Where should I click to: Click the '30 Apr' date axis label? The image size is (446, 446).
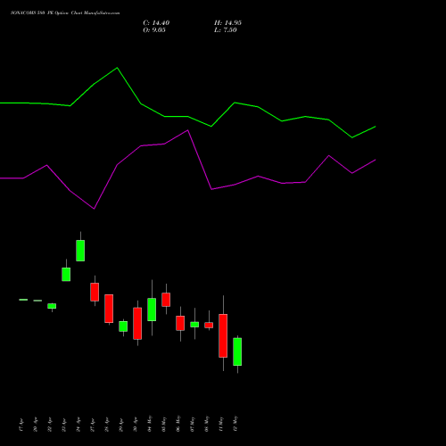pos(135,425)
